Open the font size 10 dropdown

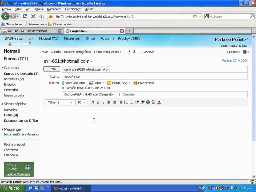pyautogui.click(x=81, y=102)
